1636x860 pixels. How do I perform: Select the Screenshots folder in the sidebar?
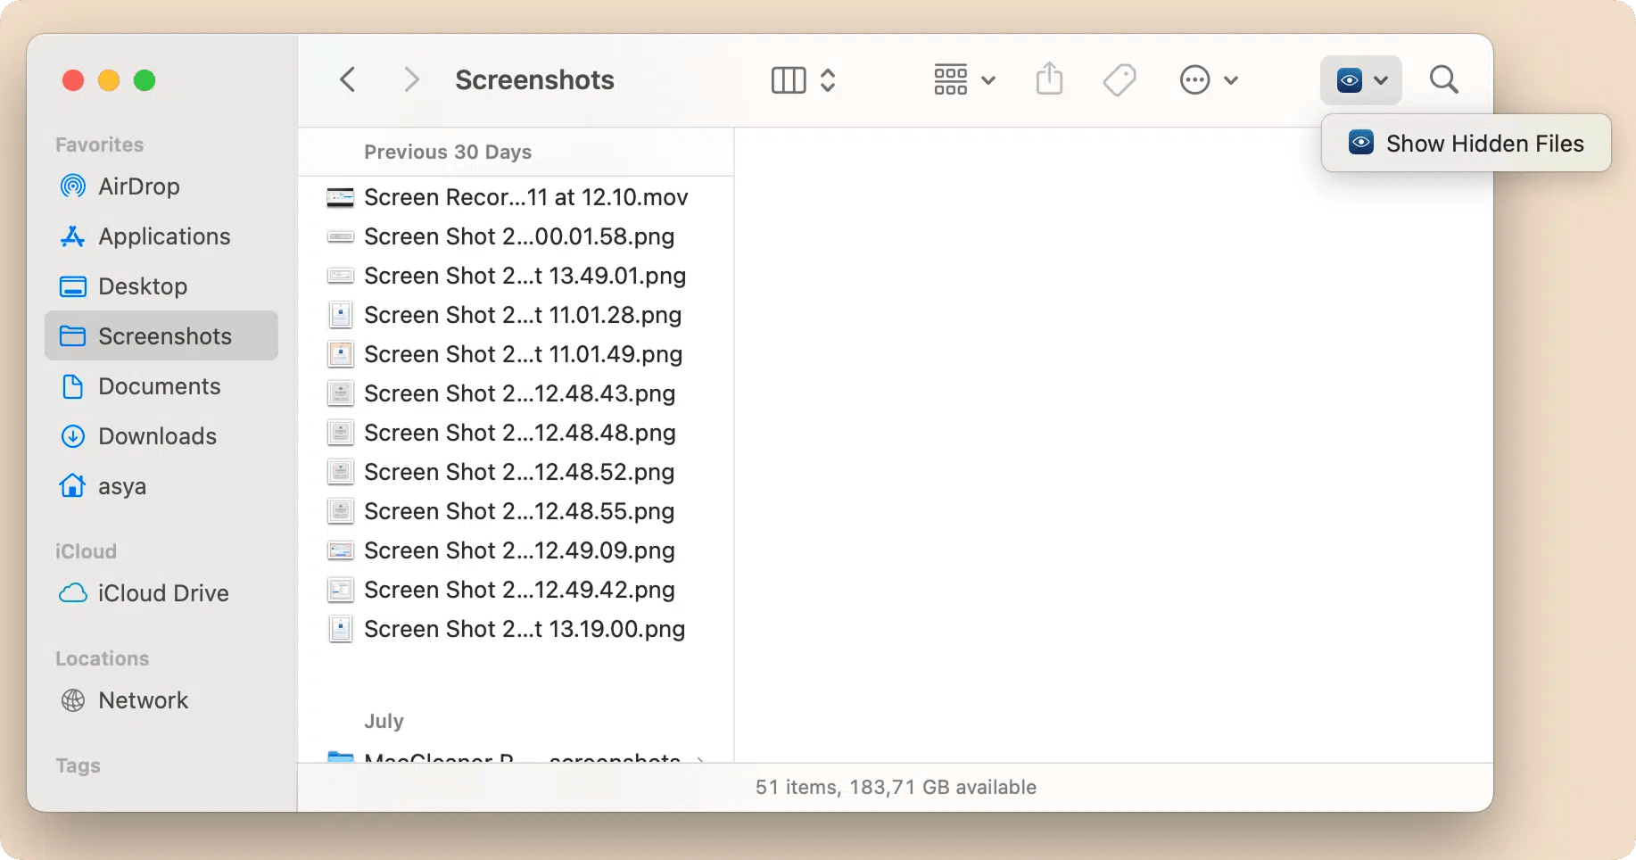[x=165, y=336]
